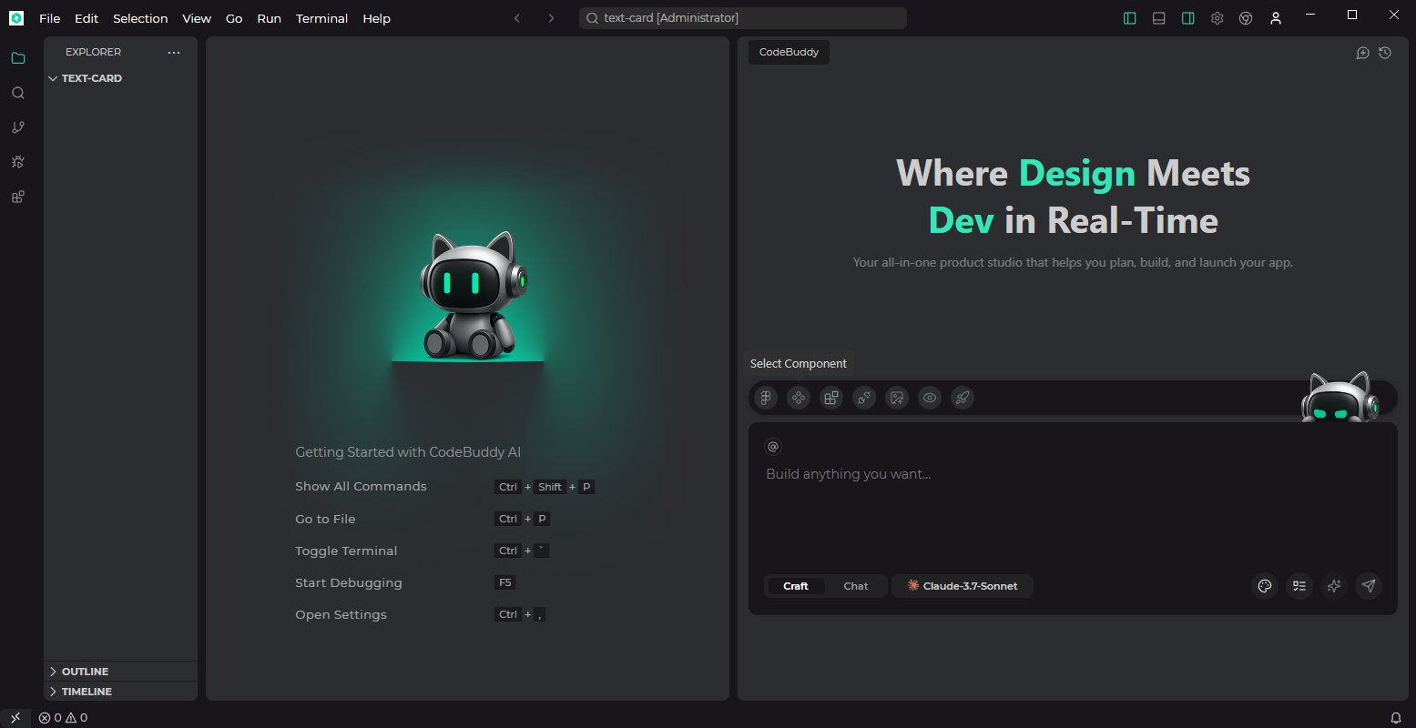
Task: Open the Explorer view in activity bar
Action: [17, 58]
